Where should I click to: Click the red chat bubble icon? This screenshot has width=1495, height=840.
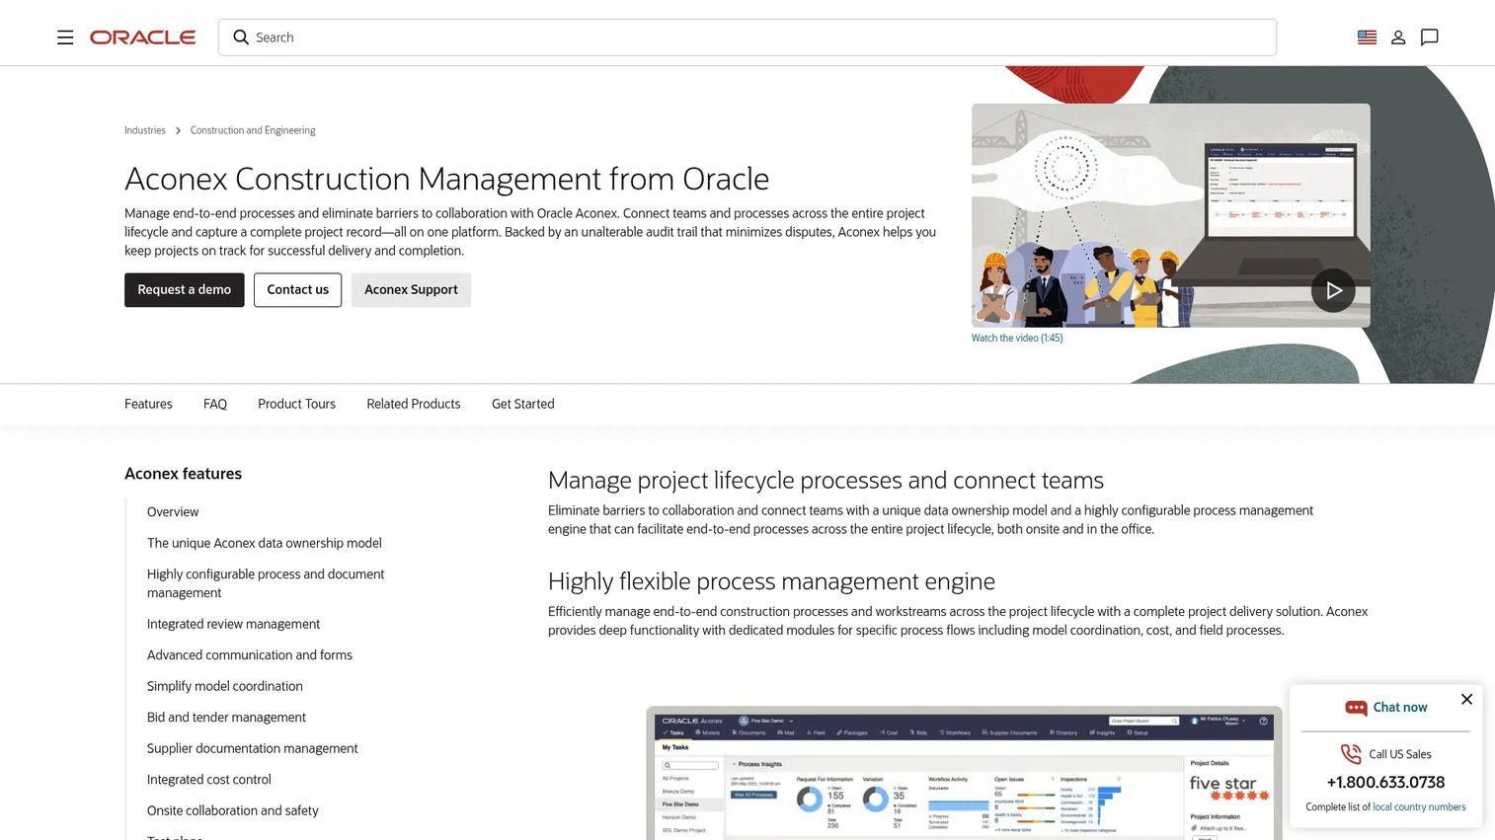pyautogui.click(x=1356, y=708)
